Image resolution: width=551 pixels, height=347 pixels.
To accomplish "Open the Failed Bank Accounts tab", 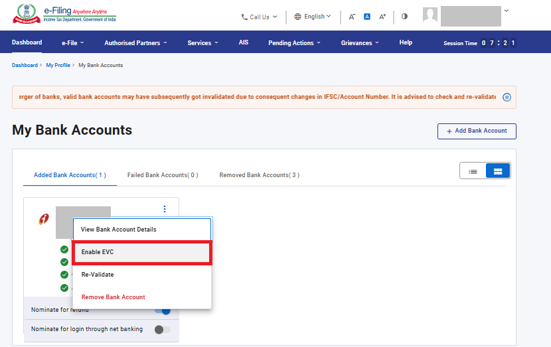I will tap(163, 175).
